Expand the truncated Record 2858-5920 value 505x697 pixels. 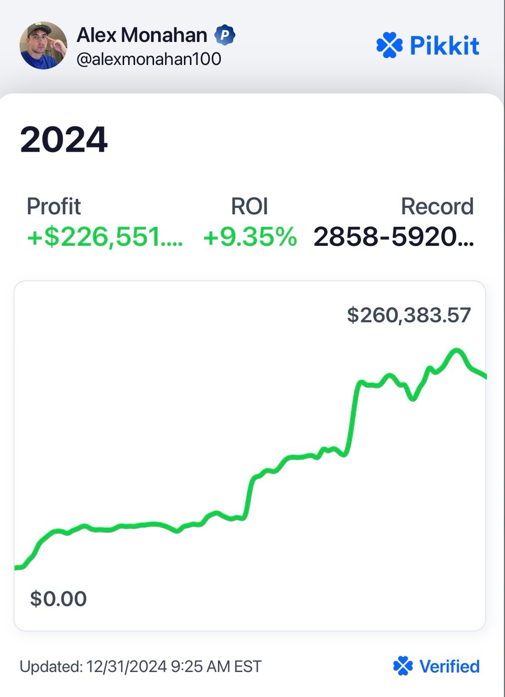(394, 236)
